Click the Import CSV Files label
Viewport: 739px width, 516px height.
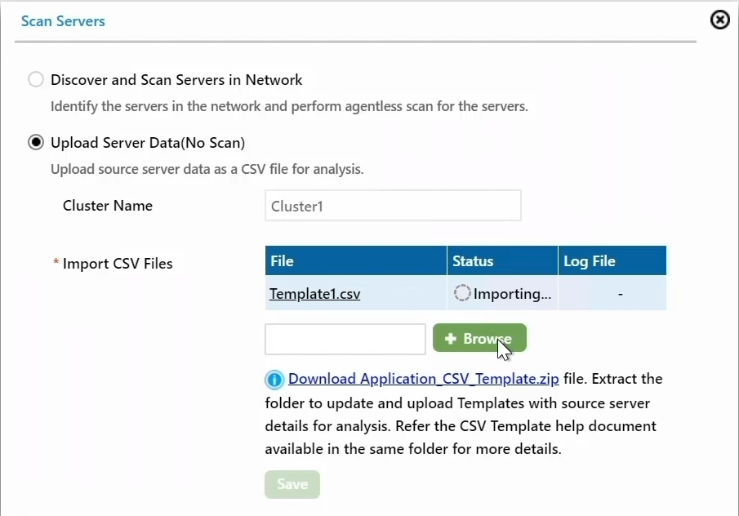[118, 264]
